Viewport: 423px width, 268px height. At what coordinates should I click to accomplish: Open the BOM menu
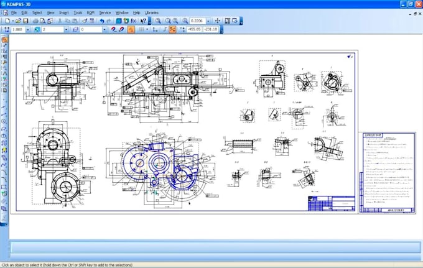[91, 12]
